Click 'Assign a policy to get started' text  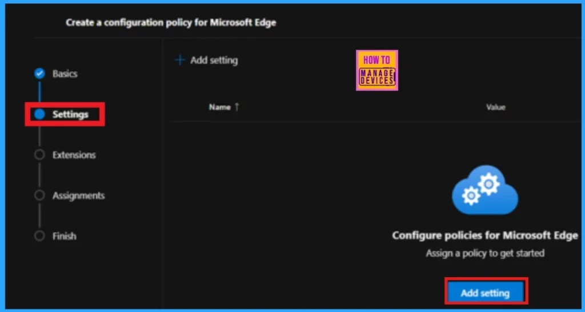coord(485,253)
